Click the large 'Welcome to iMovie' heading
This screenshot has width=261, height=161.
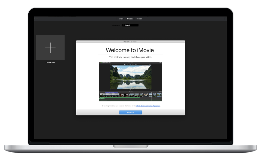[x=130, y=50]
